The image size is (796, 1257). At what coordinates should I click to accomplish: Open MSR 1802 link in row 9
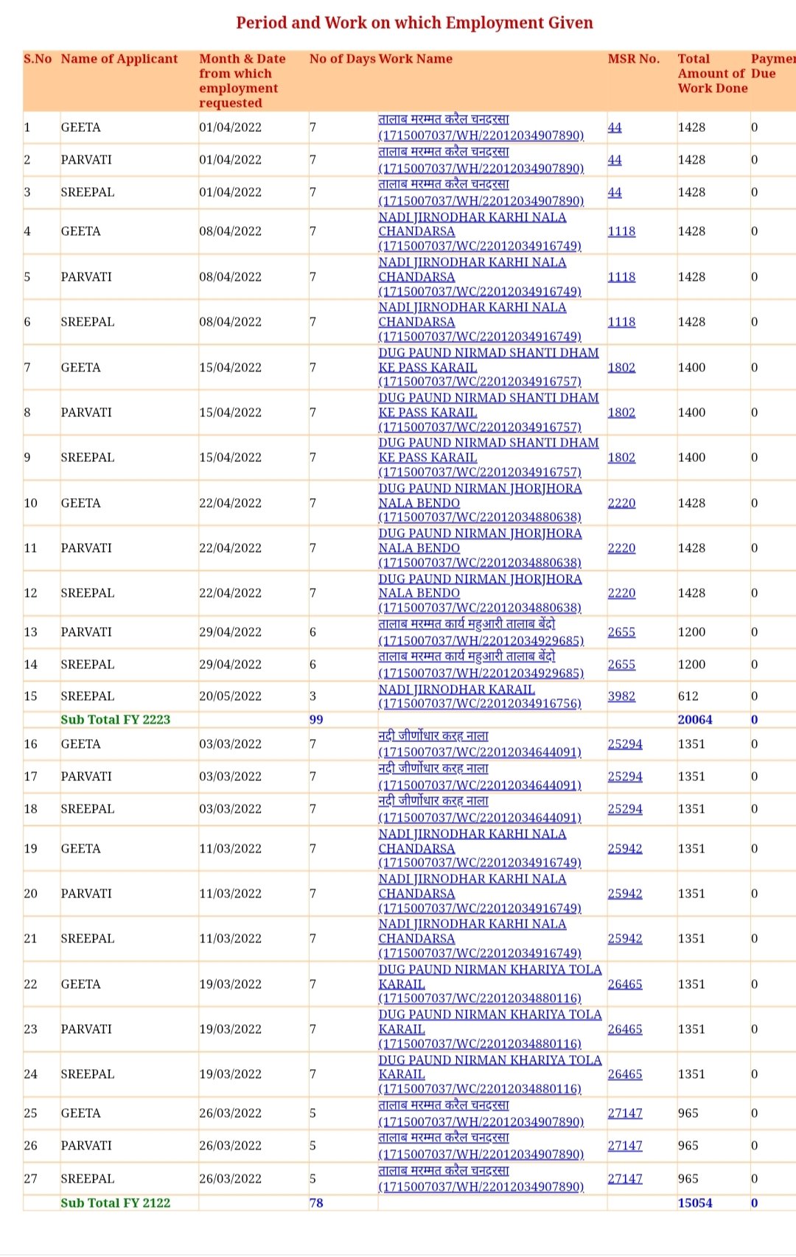[x=621, y=458]
